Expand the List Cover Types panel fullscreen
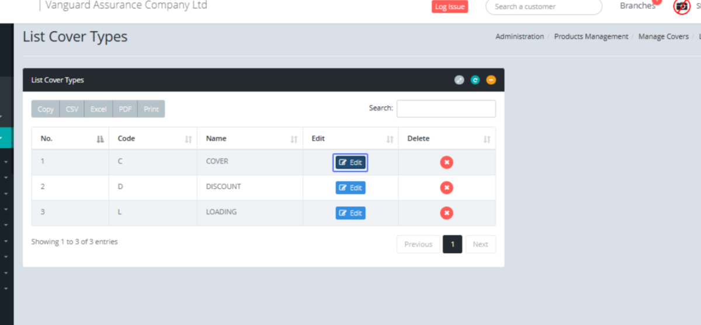701x325 pixels. tap(459, 80)
